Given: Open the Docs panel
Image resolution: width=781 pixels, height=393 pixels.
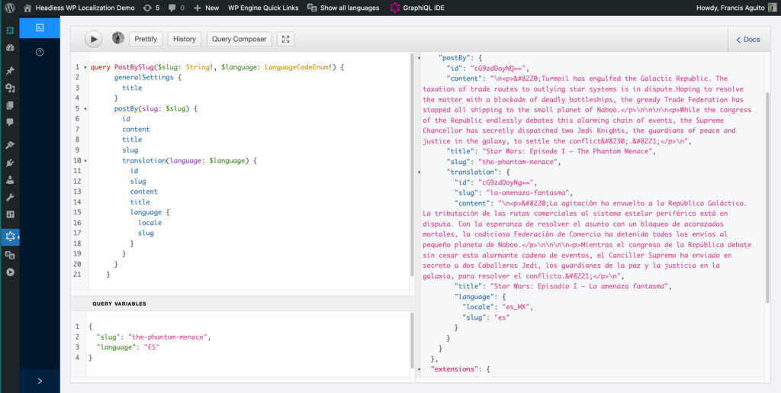Looking at the screenshot, I should coord(747,40).
